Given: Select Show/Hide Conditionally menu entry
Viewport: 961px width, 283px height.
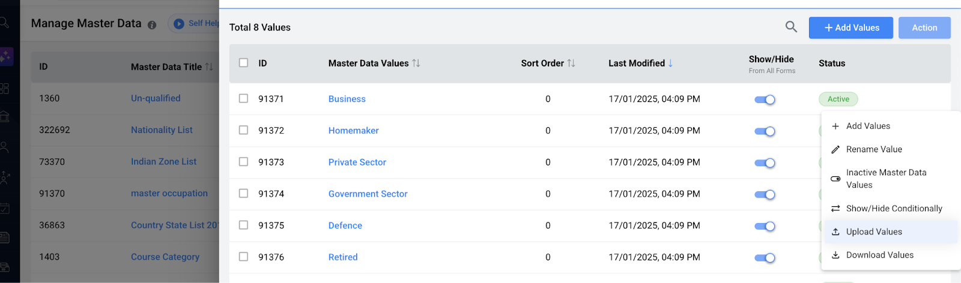Looking at the screenshot, I should [894, 209].
